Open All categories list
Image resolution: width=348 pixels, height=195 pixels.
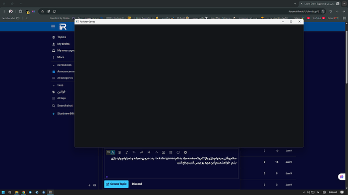pyautogui.click(x=65, y=78)
